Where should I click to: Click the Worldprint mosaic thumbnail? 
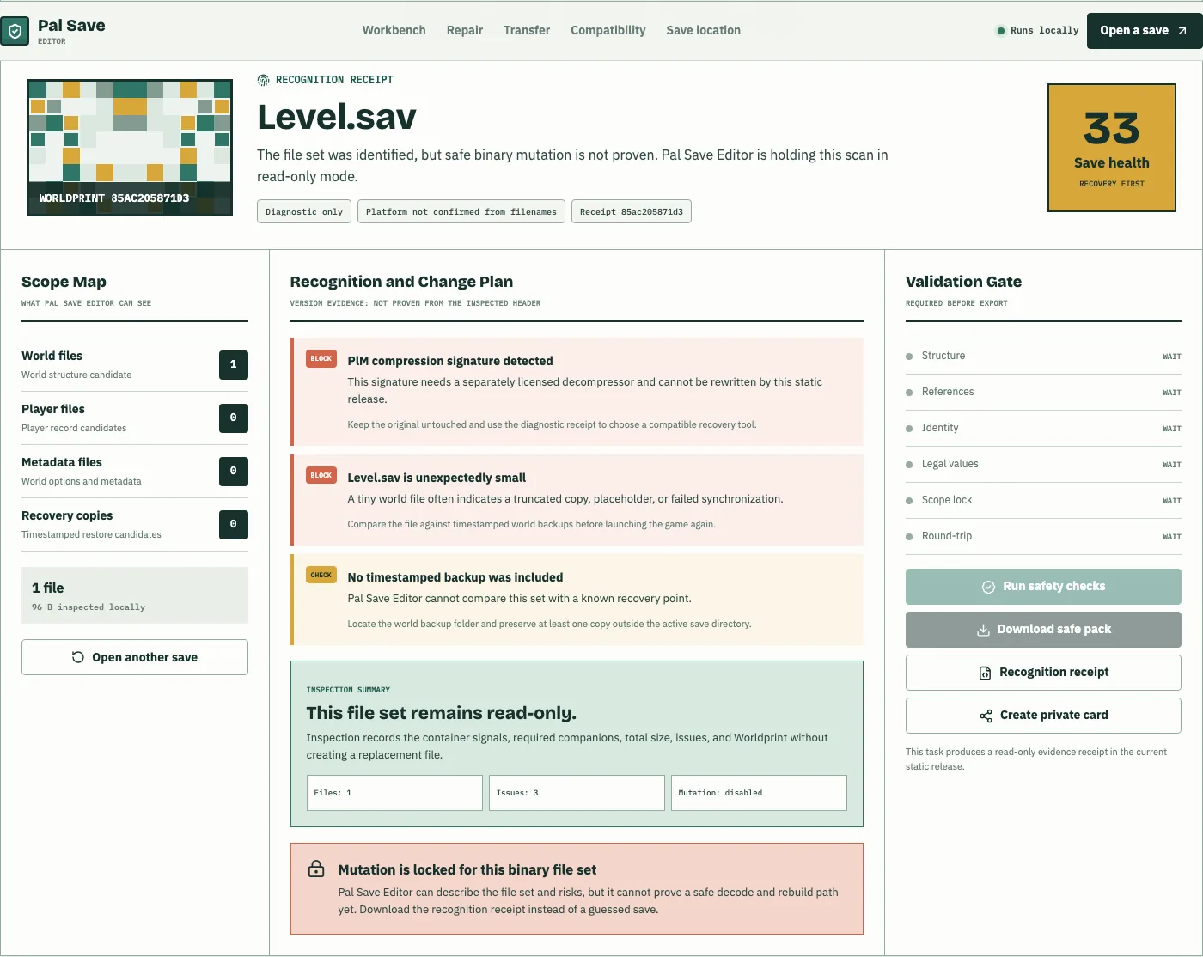[130, 147]
